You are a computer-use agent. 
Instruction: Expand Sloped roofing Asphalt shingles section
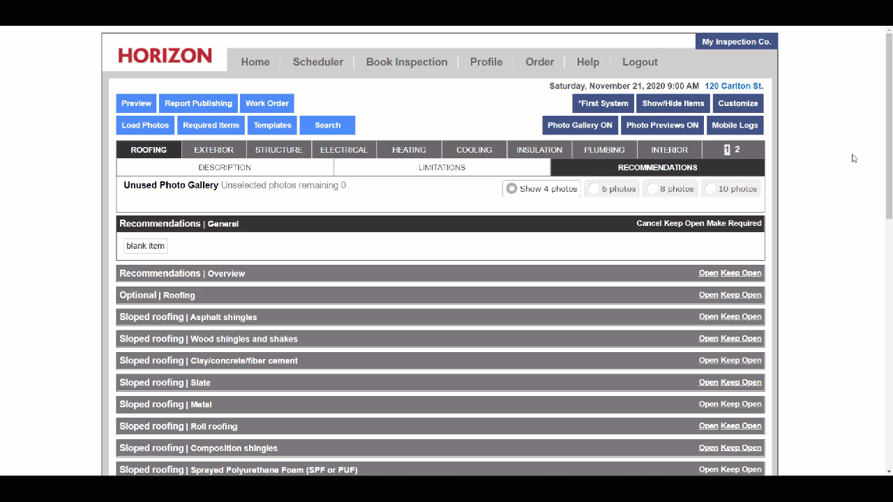pos(708,317)
